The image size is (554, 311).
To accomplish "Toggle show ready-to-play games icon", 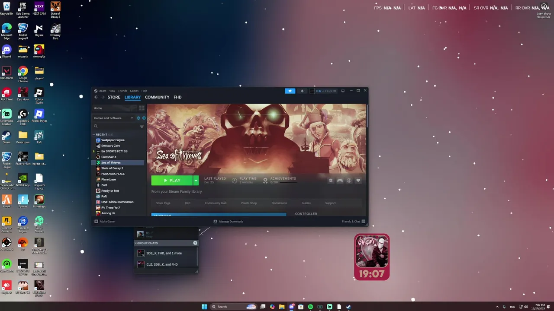I will [x=144, y=118].
